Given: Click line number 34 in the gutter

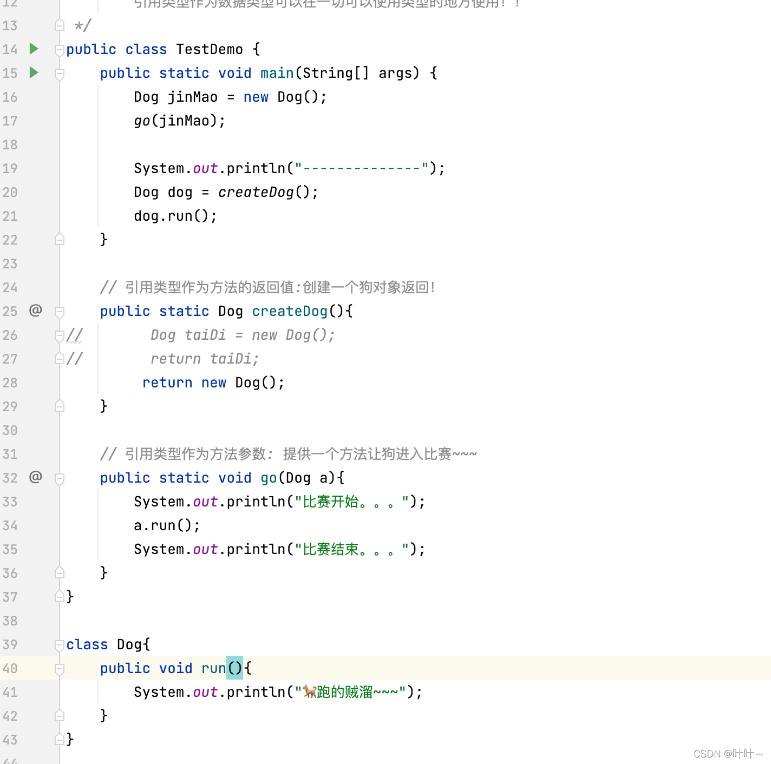Looking at the screenshot, I should point(10,525).
